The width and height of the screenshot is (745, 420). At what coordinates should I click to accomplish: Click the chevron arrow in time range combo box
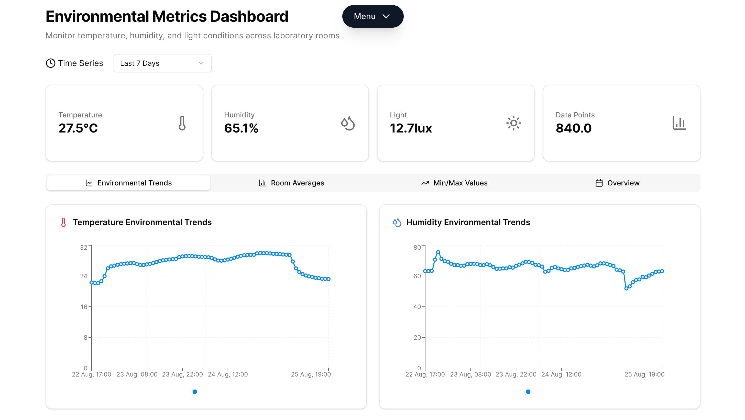click(x=201, y=63)
